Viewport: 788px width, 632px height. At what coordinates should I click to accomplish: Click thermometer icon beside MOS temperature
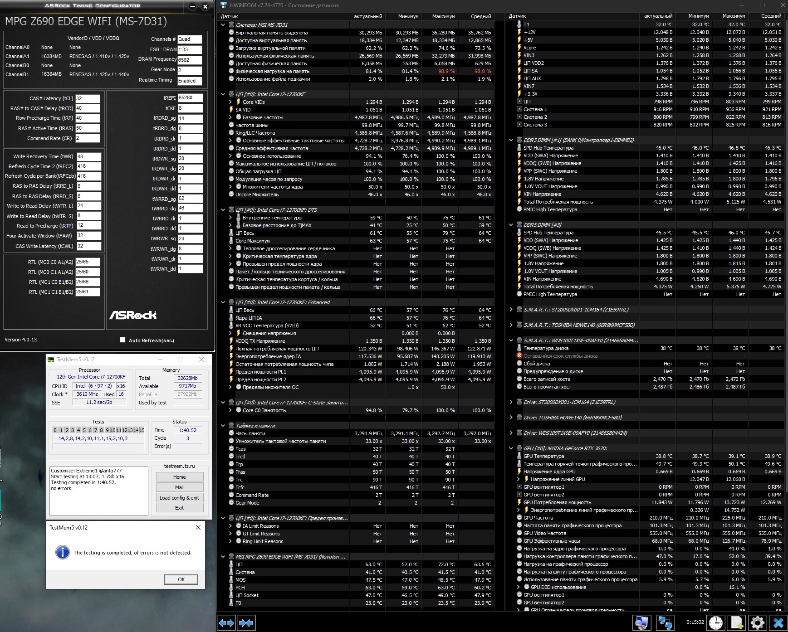point(231,580)
